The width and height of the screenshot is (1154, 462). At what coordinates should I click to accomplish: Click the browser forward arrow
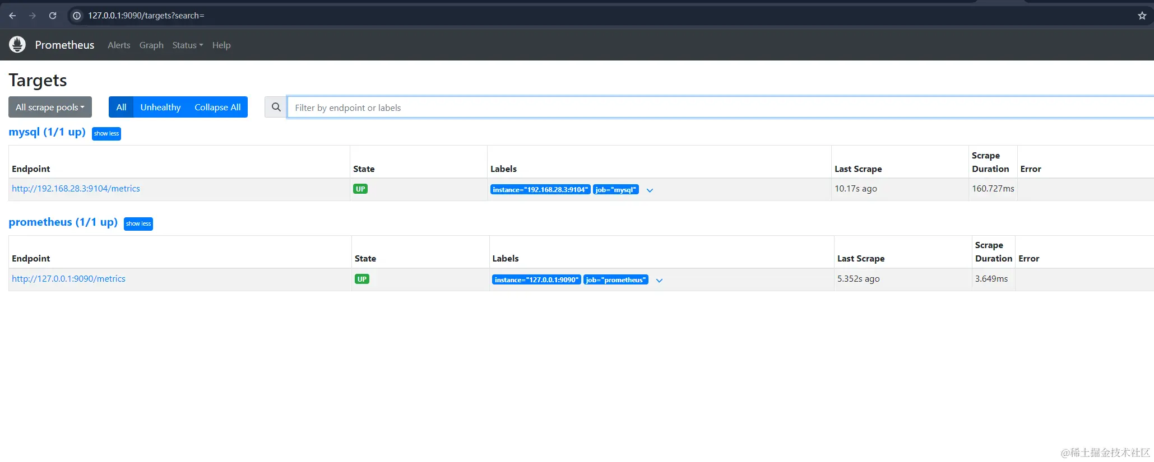[33, 16]
